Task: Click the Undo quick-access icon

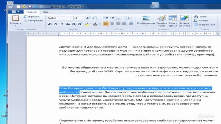Action: click(x=36, y=7)
